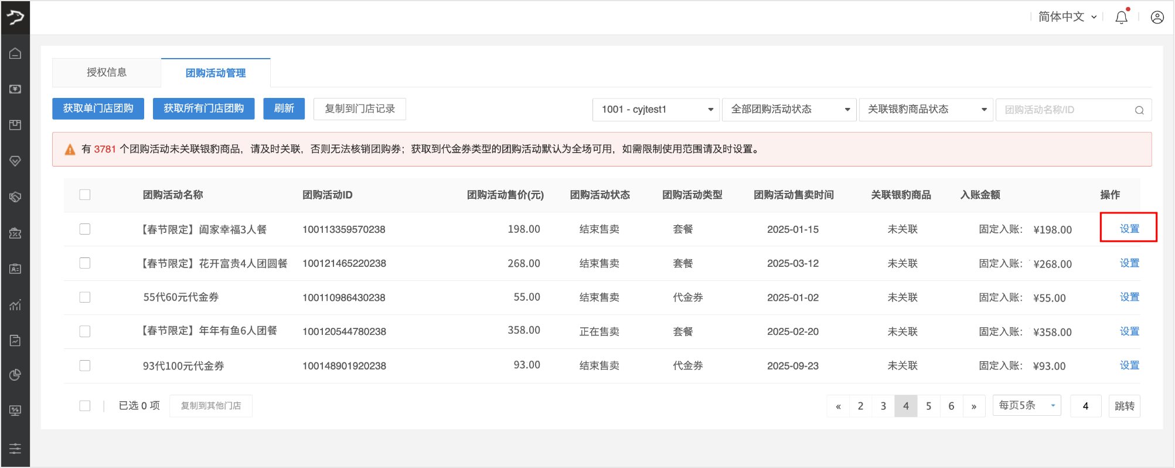
Task: Expand the 1001 - cyjtest1 store dropdown
Action: (656, 110)
